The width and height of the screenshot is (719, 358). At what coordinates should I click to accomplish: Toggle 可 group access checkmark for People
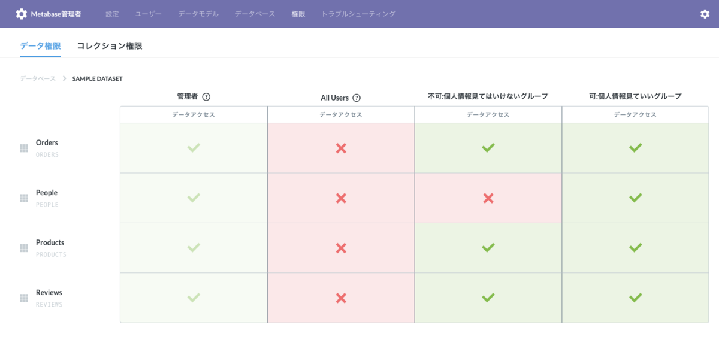coord(636,198)
